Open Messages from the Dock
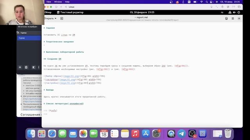Screen dimensions: 250x140 [x=62, y=133]
